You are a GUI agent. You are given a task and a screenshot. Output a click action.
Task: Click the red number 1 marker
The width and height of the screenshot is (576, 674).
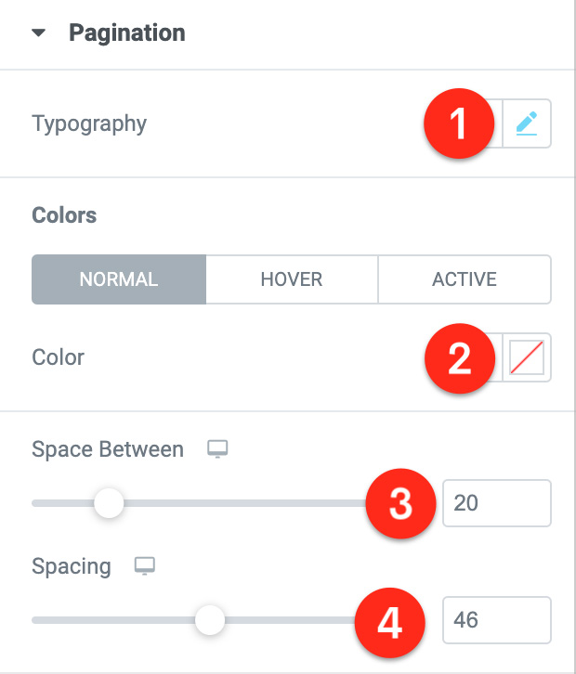click(x=459, y=123)
